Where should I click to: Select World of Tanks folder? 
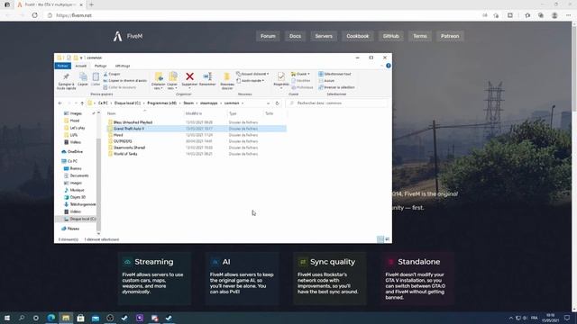coord(125,154)
